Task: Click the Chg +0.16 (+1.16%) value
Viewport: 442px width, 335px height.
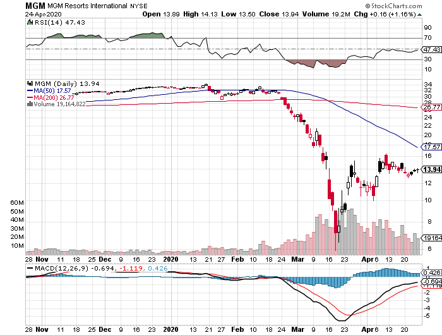Action: pos(385,14)
